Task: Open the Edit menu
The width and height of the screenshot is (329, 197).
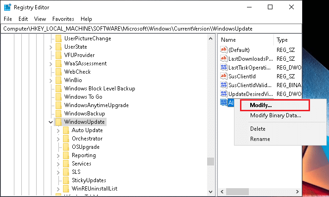Action: (23, 19)
